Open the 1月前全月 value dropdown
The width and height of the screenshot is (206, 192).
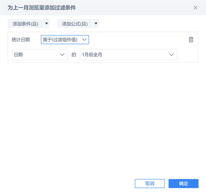point(128,55)
